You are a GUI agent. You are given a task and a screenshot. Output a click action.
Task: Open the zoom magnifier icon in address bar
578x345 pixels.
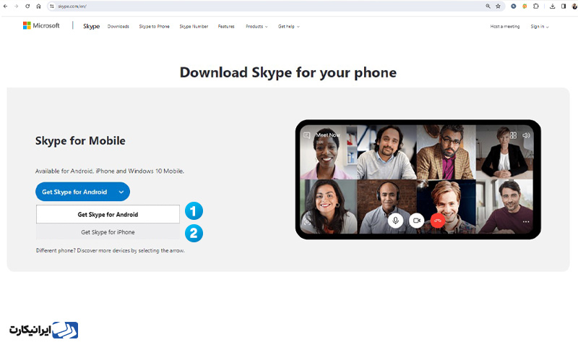(x=488, y=7)
